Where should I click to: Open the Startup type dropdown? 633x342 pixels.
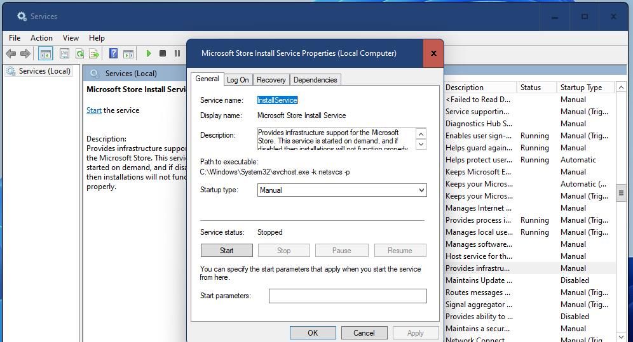342,190
